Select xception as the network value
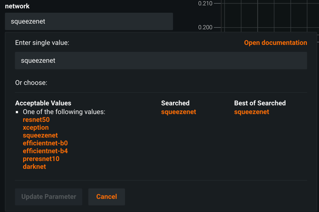The image size is (319, 212). click(x=36, y=128)
